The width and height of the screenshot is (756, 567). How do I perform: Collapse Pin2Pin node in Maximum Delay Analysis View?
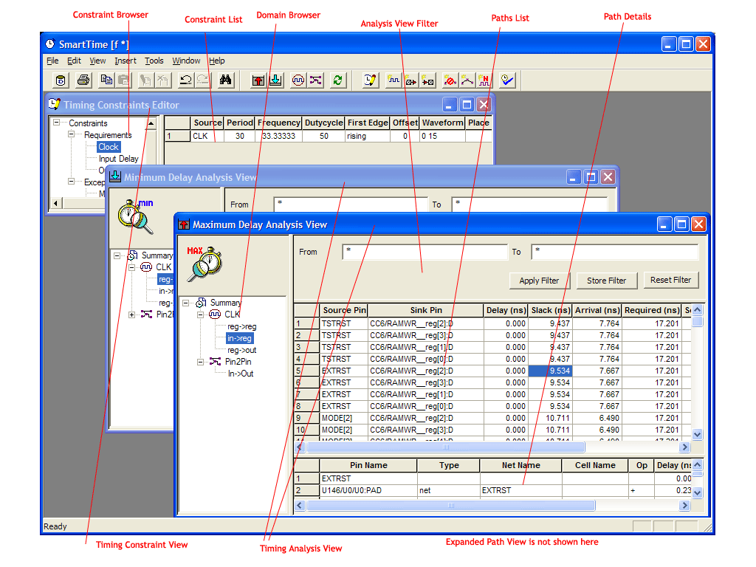click(200, 362)
